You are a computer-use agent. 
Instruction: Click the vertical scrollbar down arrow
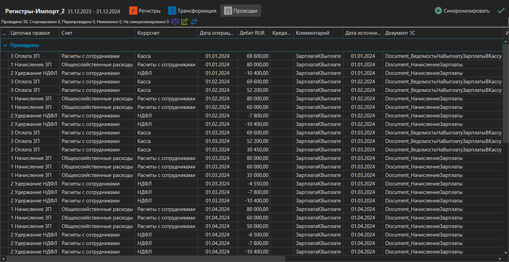506,253
